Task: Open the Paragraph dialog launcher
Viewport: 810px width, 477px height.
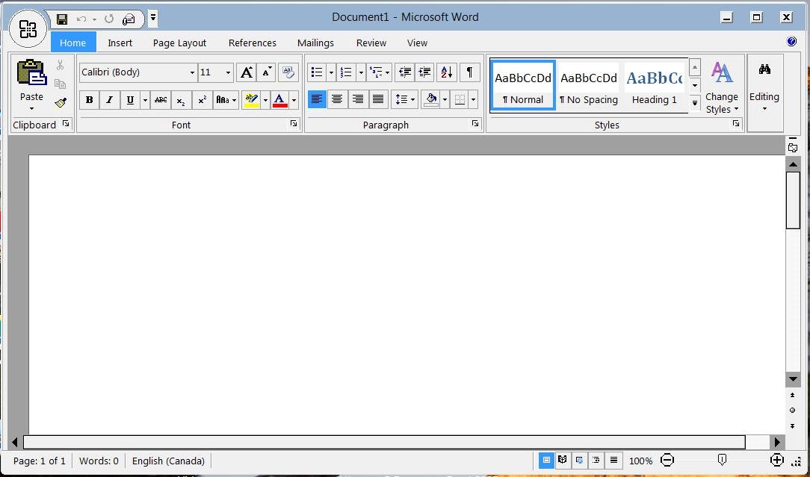Action: (x=475, y=124)
